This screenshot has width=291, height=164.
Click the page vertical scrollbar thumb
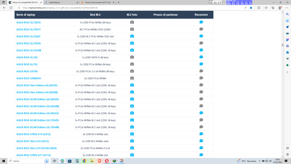(x=283, y=45)
